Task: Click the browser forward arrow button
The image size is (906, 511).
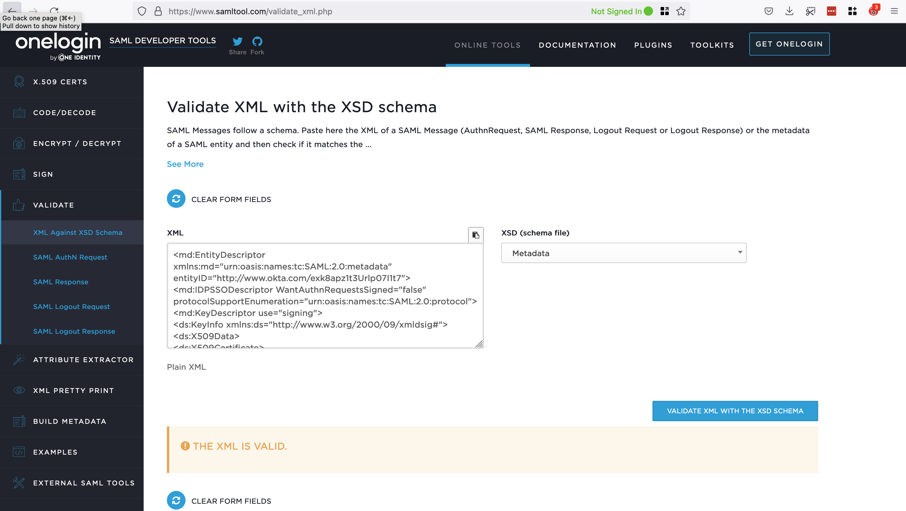Action: click(x=33, y=11)
